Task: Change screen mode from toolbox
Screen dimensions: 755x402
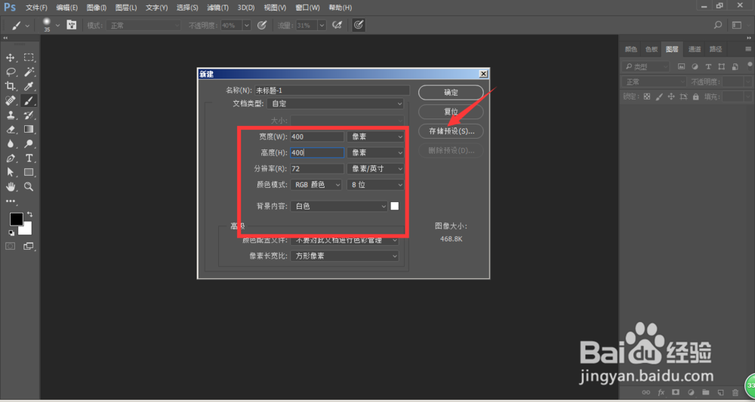Action: point(29,246)
